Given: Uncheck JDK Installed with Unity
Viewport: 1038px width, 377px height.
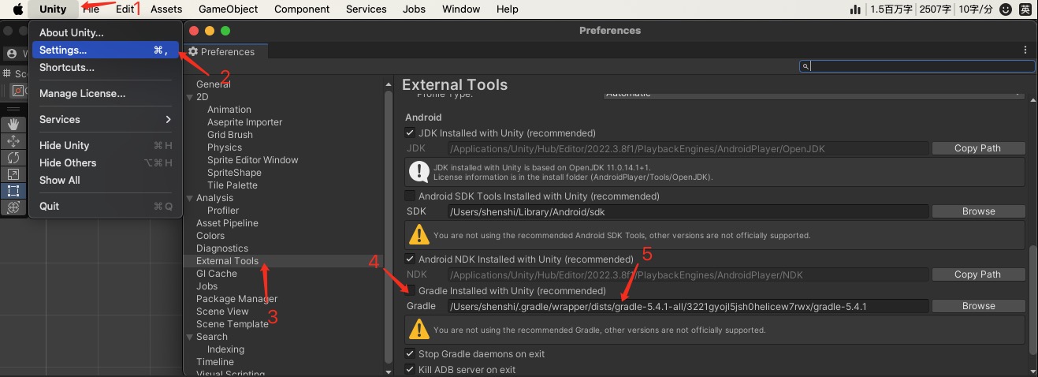Looking at the screenshot, I should pyautogui.click(x=410, y=133).
